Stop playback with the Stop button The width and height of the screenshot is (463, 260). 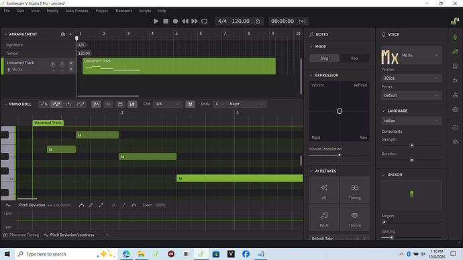(x=166, y=21)
